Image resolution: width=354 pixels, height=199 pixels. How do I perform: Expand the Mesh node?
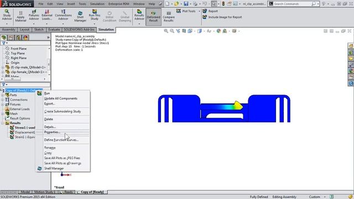3,114
